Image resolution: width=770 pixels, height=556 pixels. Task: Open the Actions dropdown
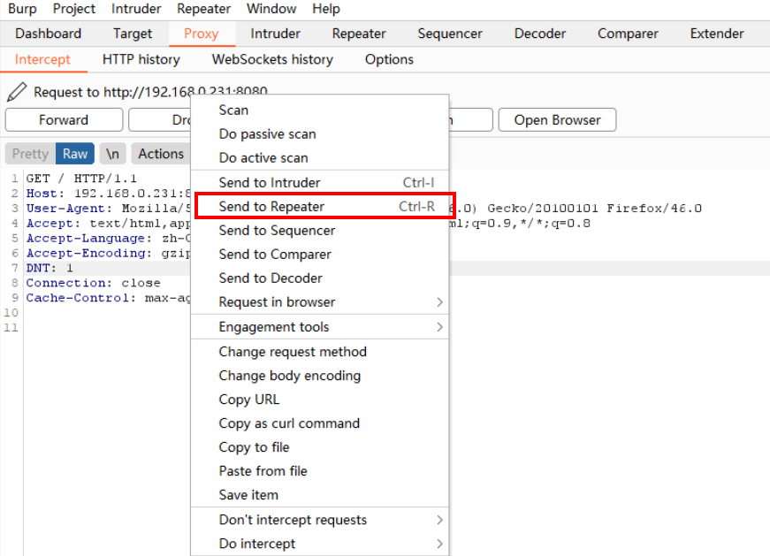(x=161, y=154)
